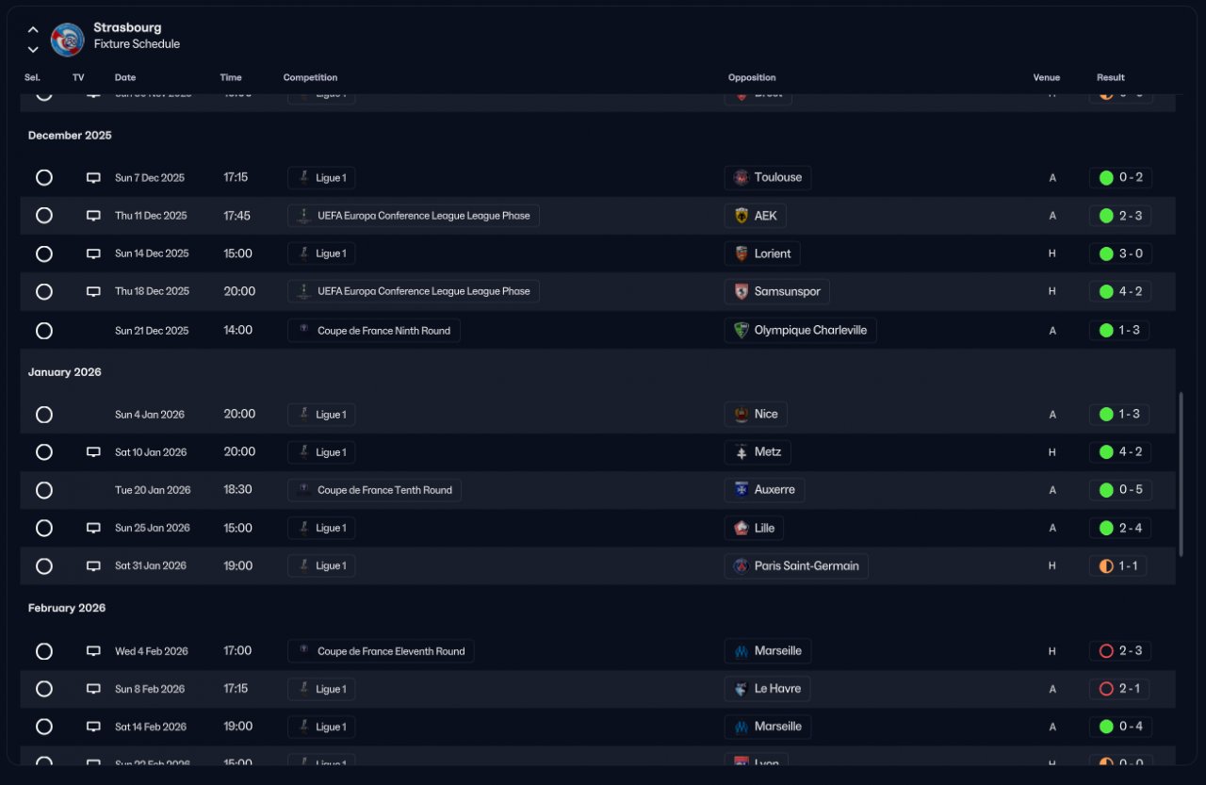Click the TV icon on the Metz fixture row
Viewport: 1206px width, 785px height.
click(93, 452)
